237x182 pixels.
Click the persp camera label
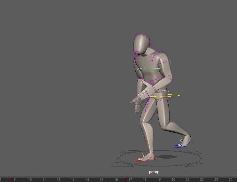154,172
